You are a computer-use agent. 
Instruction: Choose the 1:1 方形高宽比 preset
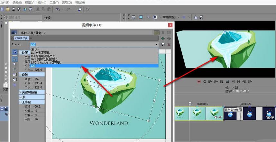(x=41, y=53)
